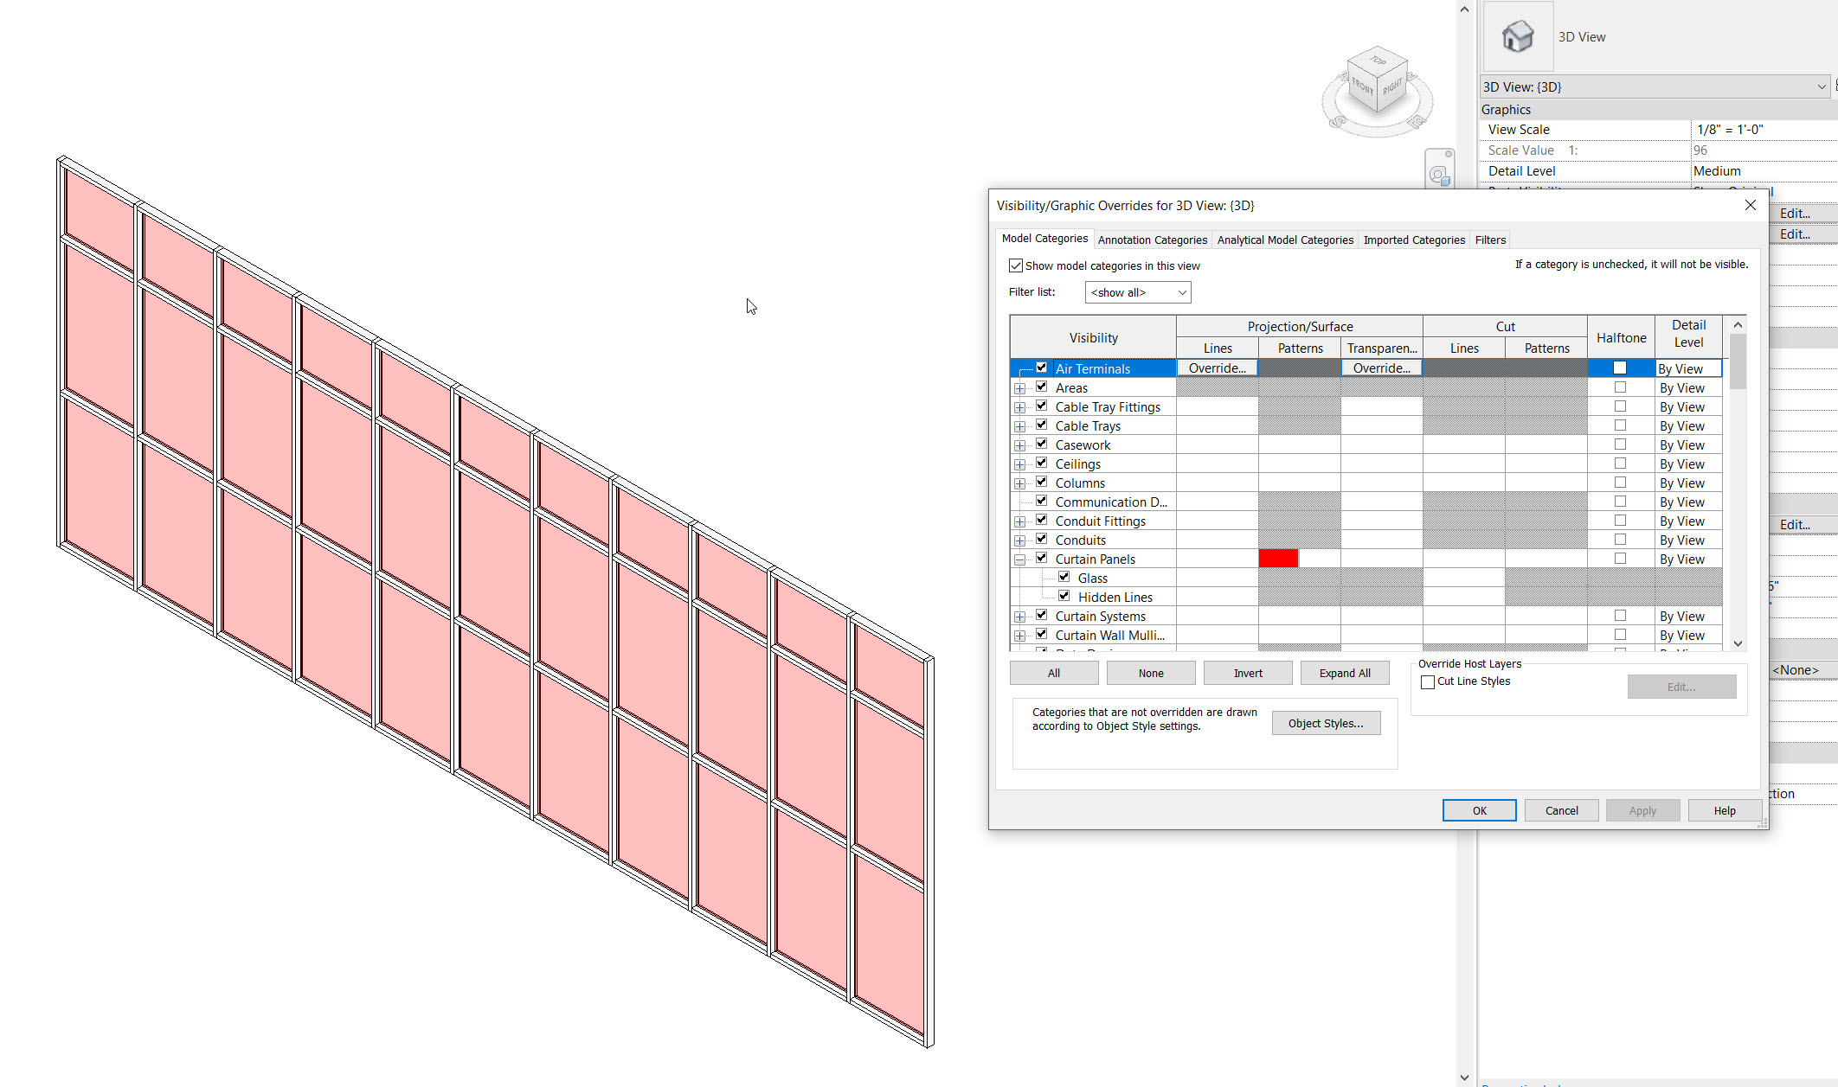Screen dimensions: 1838x1087
Task: Click the 3D View house icon in Properties
Action: (1518, 36)
